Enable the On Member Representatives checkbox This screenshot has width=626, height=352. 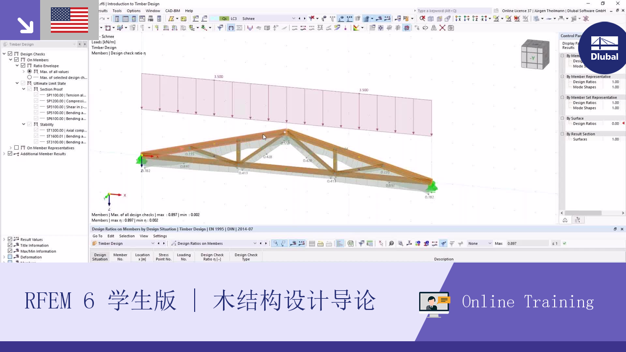[x=17, y=148]
